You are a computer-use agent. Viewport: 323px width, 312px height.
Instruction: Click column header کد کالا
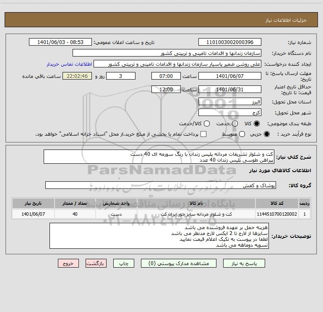[277, 203]
